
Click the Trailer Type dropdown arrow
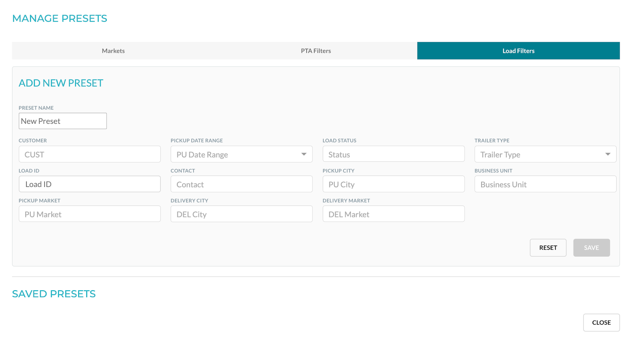point(608,154)
